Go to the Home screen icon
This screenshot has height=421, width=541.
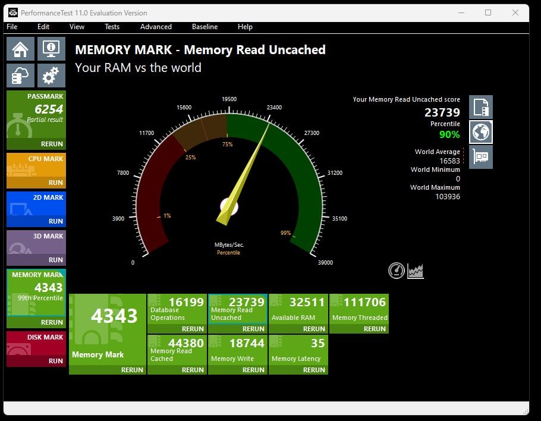click(20, 49)
